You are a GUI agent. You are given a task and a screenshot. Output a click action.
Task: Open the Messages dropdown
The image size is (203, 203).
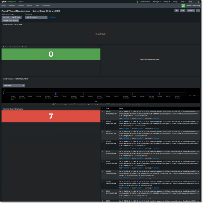click(x=157, y=2)
